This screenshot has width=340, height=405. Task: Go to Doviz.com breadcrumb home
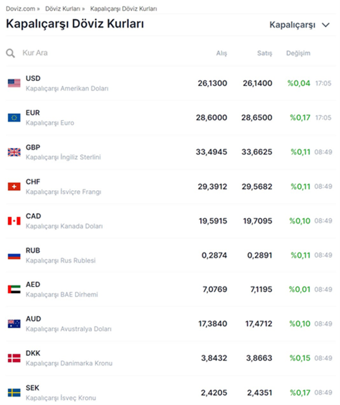(x=19, y=9)
